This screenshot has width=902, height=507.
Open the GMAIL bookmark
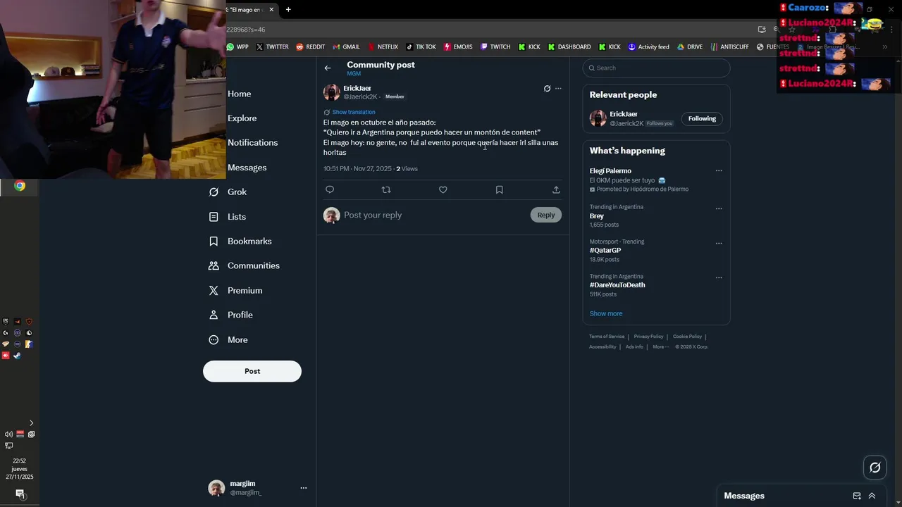345,47
